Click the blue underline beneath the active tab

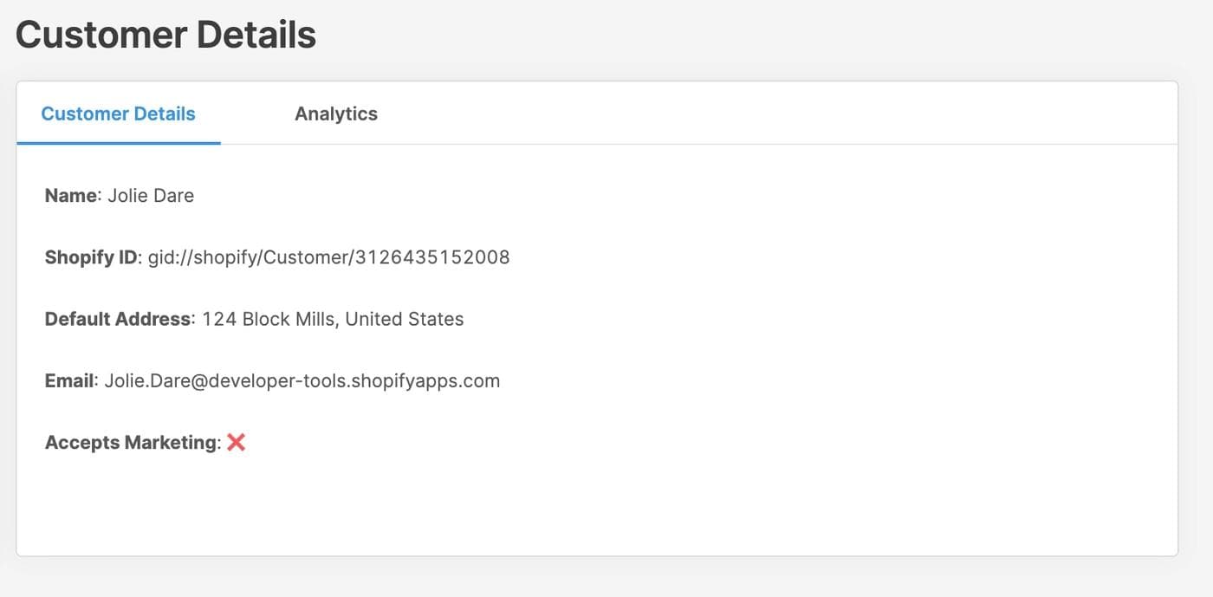point(118,142)
